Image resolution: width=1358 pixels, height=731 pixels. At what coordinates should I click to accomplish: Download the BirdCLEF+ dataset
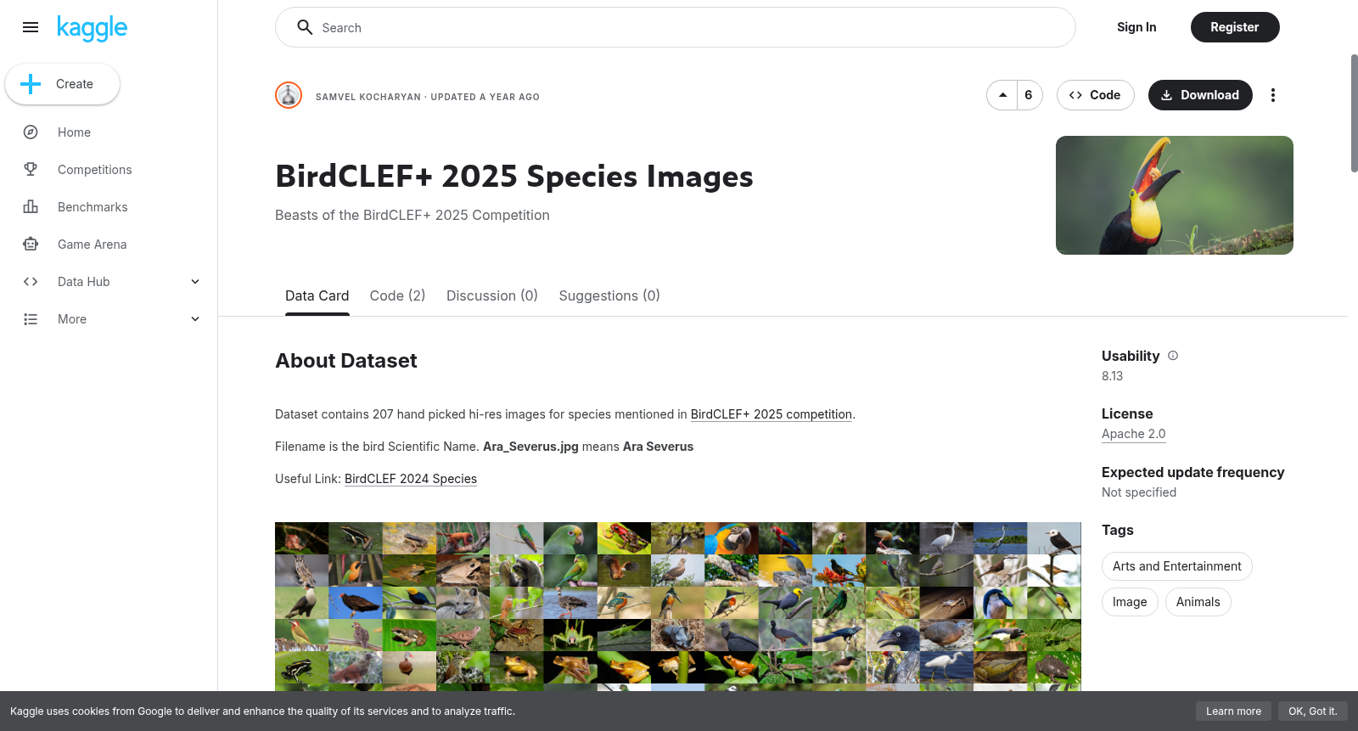(x=1200, y=95)
